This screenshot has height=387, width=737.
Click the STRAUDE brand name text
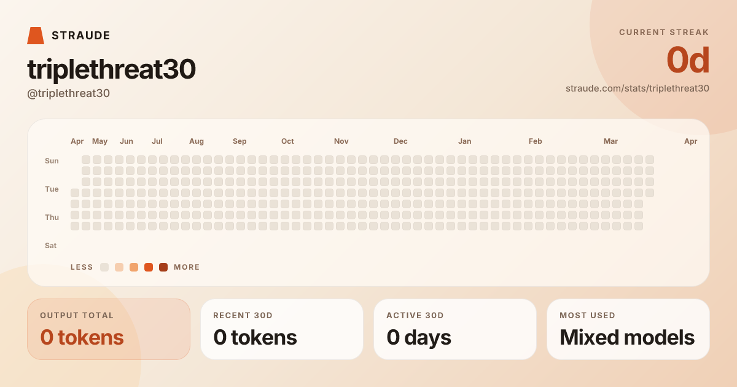(81, 36)
